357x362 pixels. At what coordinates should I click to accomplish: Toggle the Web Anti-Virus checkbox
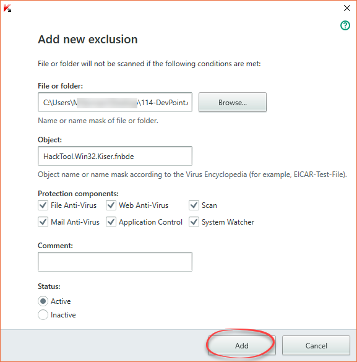111,205
